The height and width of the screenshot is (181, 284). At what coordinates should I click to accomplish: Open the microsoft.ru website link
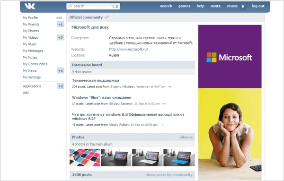point(128,49)
